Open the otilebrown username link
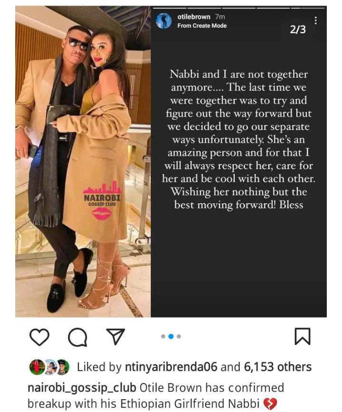The width and height of the screenshot is (342, 412). tap(194, 17)
